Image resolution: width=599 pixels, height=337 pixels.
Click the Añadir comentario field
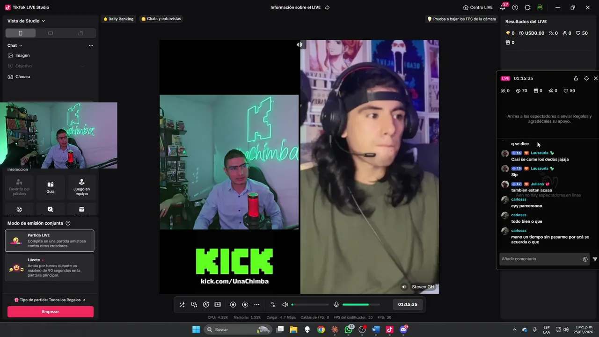pos(540,259)
